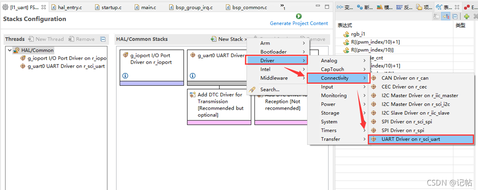This screenshot has width=478, height=190.
Task: Open the Breakpoints view tab
Action: point(365,7)
